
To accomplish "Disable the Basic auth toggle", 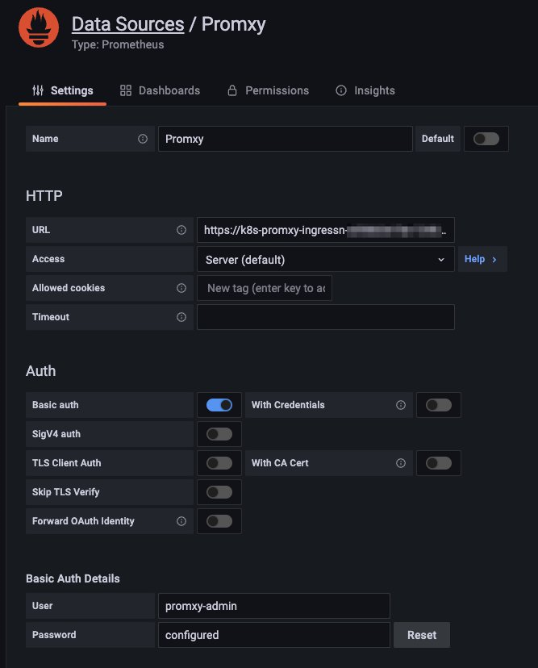I will pyautogui.click(x=219, y=405).
